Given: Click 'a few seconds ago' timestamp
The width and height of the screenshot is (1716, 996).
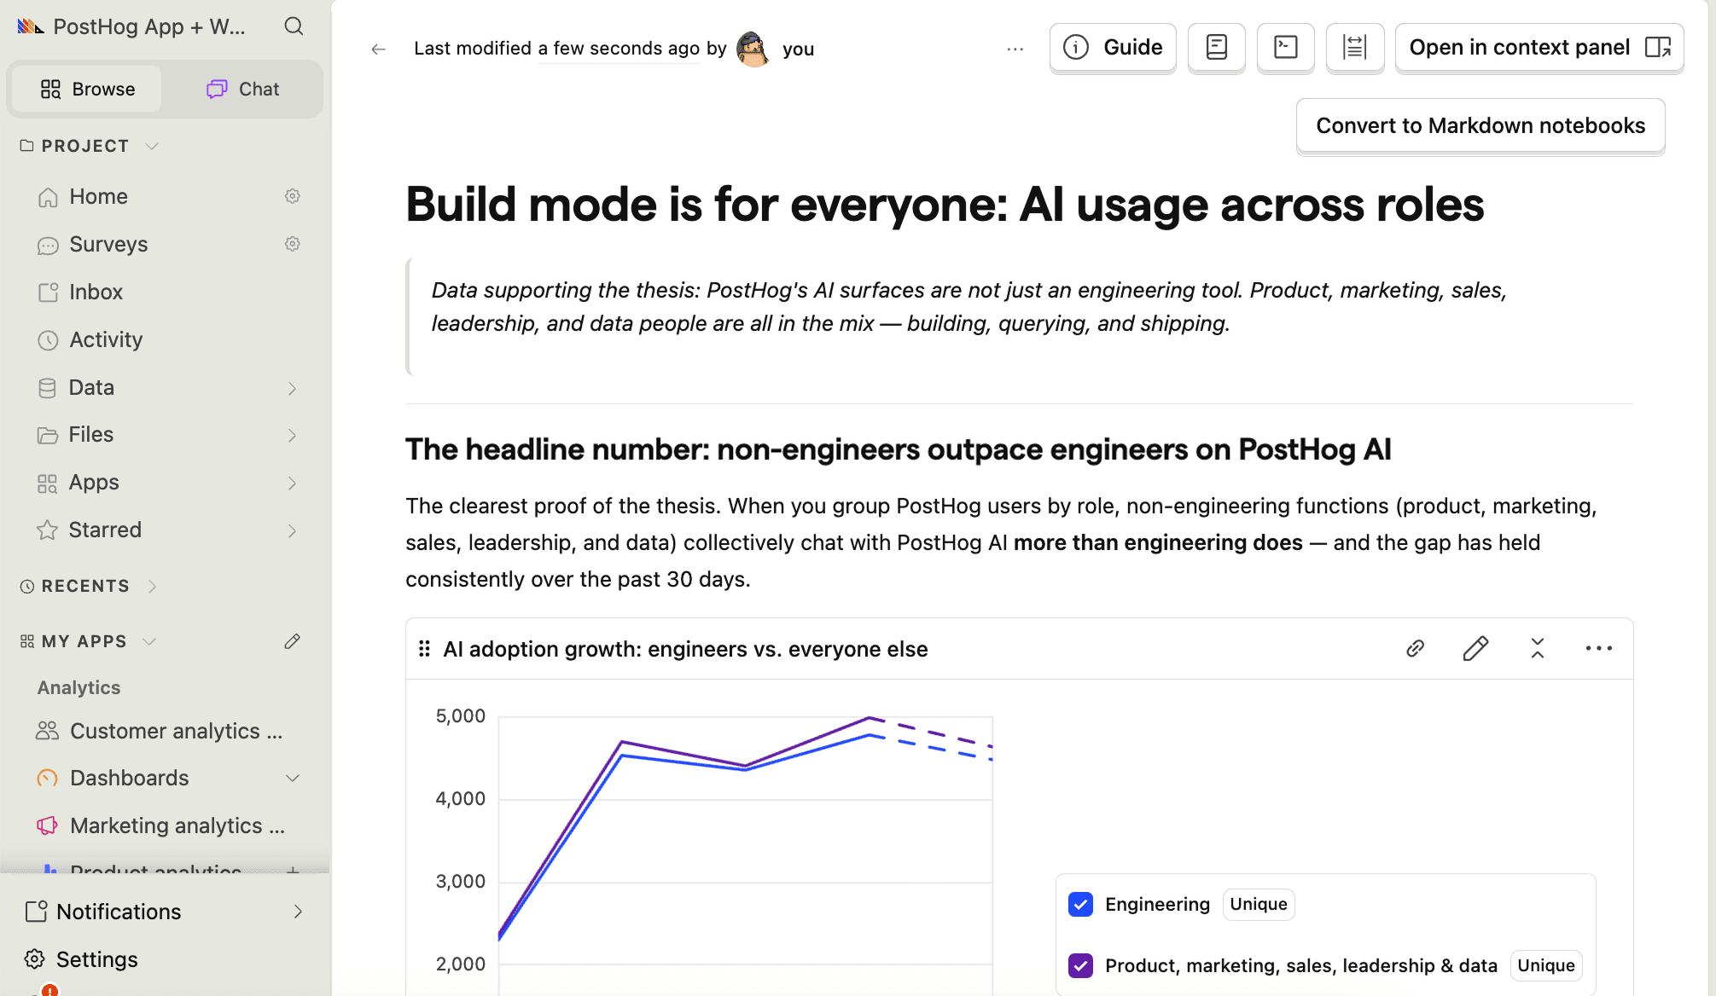Looking at the screenshot, I should pos(619,49).
